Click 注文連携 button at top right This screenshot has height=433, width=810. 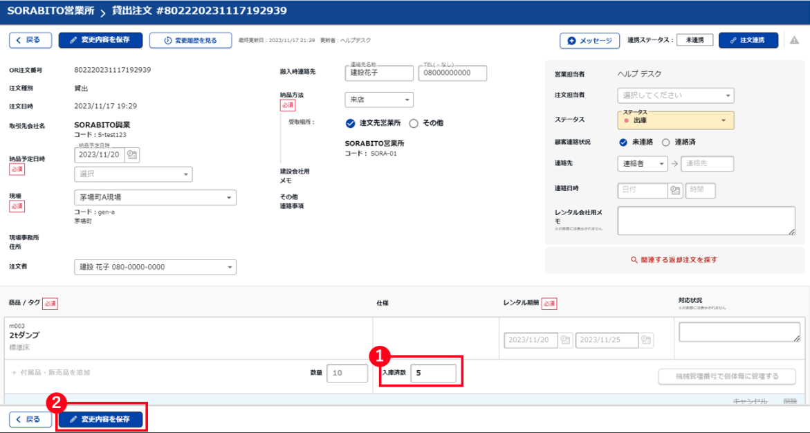point(748,41)
